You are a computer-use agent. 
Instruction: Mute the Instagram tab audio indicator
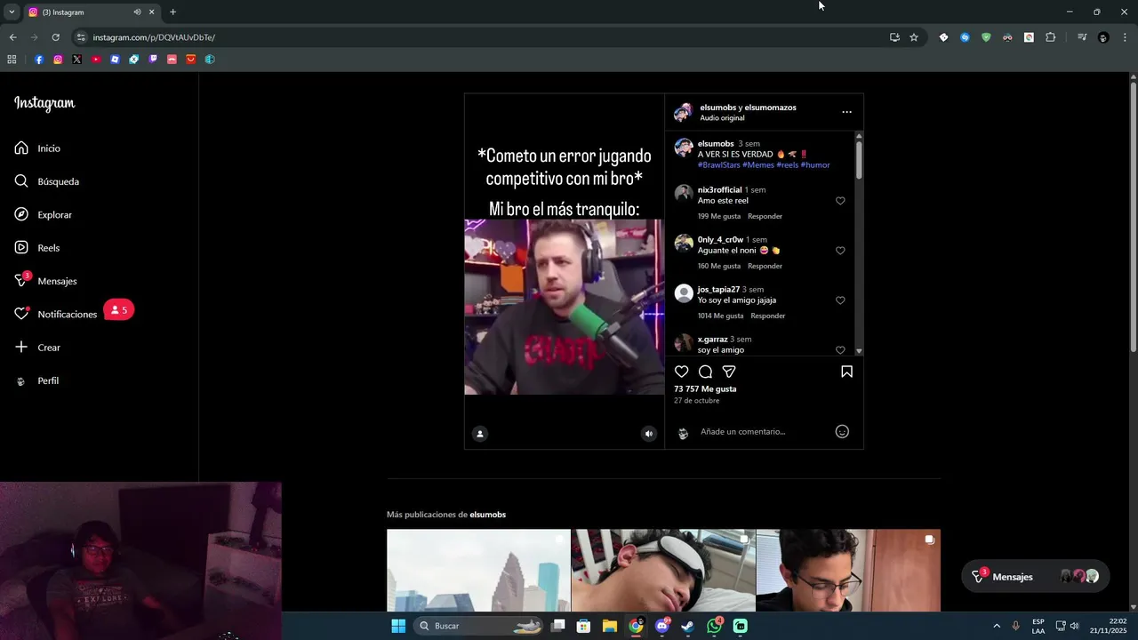[x=137, y=12]
